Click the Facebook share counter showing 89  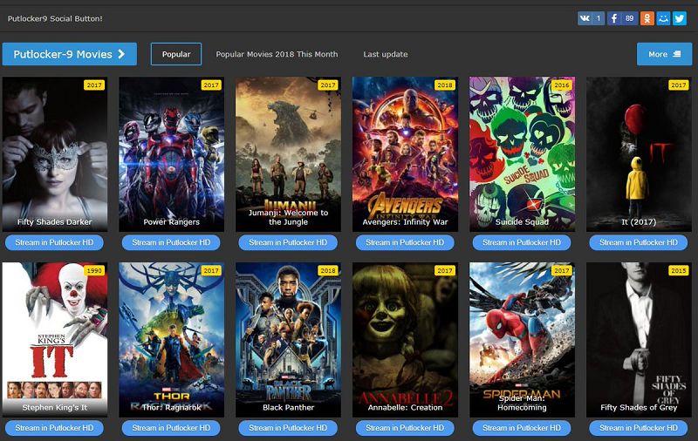pyautogui.click(x=629, y=18)
